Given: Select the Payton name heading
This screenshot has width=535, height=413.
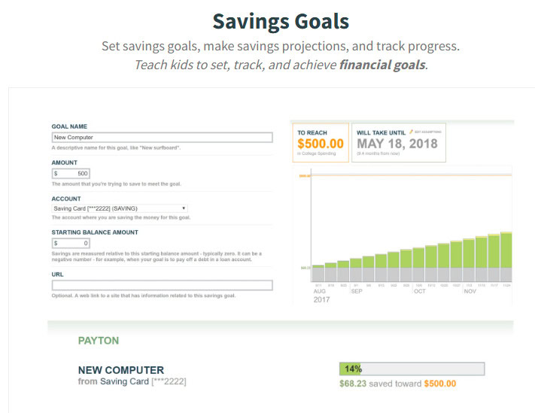Looking at the screenshot, I should point(99,341).
